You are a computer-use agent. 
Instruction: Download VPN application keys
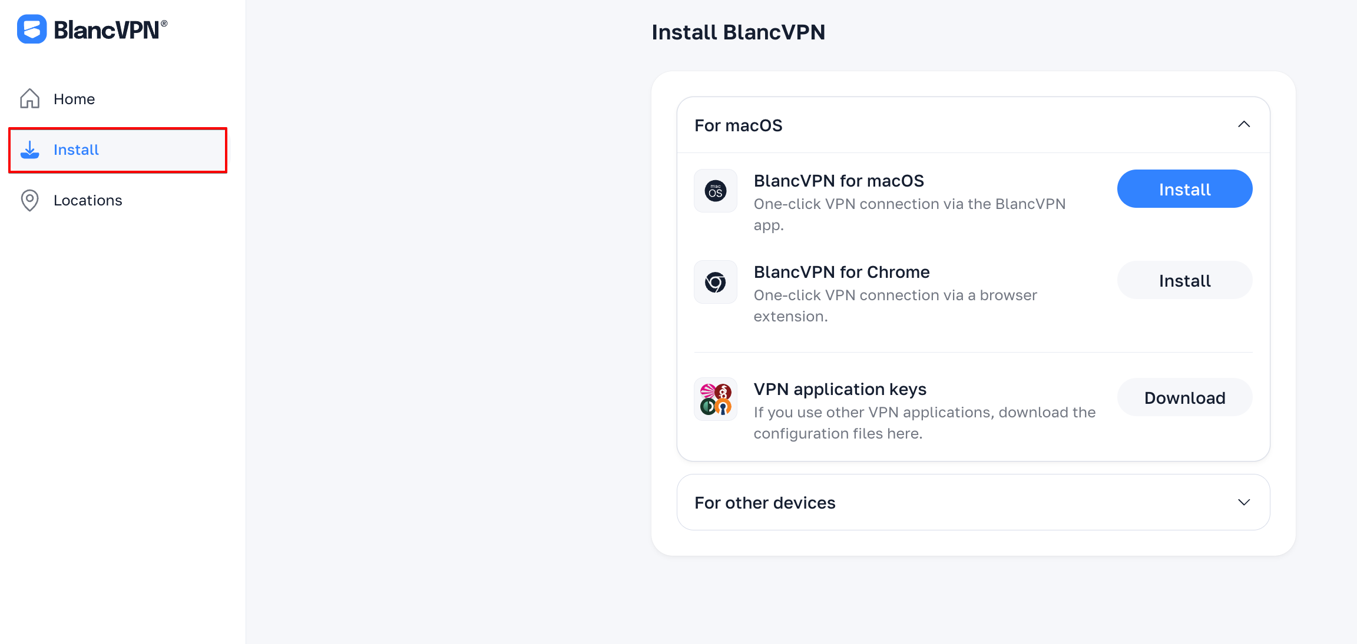click(x=1184, y=397)
